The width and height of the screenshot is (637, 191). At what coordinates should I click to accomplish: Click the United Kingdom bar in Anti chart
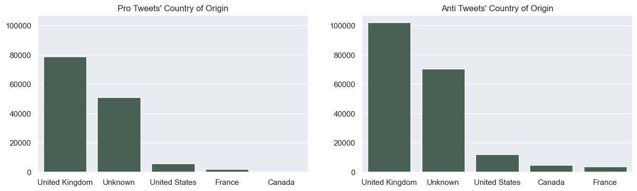pyautogui.click(x=389, y=97)
